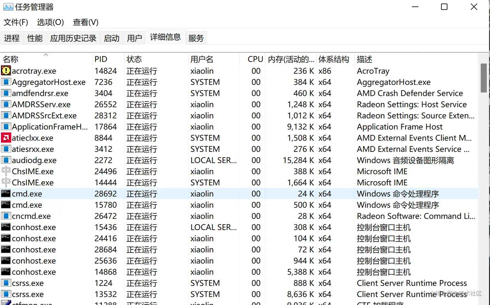This screenshot has width=490, height=305.
Task: Click the AMDRSServ.exe process icon
Action: coord(6,104)
